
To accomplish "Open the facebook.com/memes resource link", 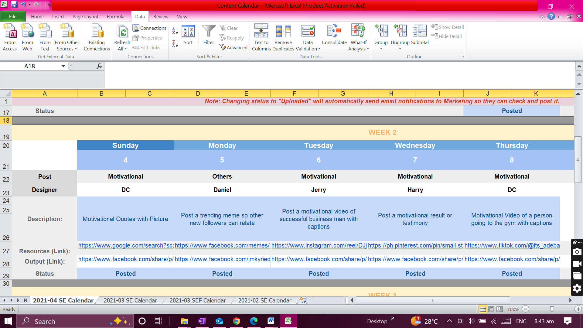I will [x=222, y=245].
